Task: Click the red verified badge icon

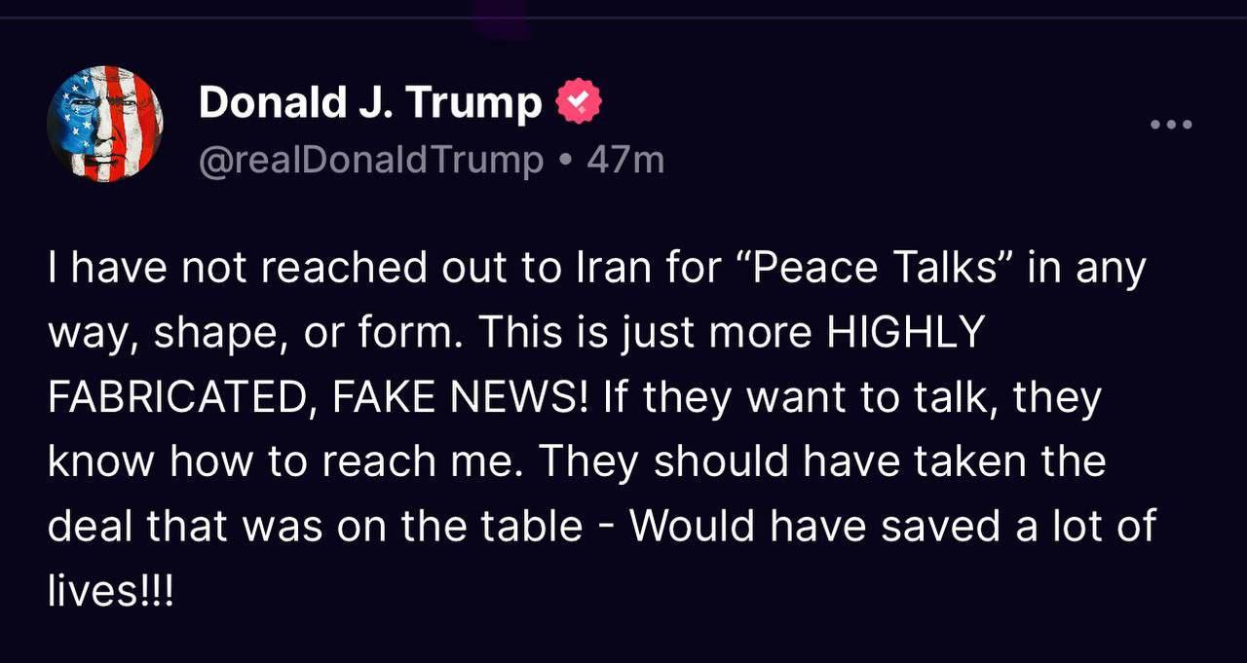Action: click(578, 103)
